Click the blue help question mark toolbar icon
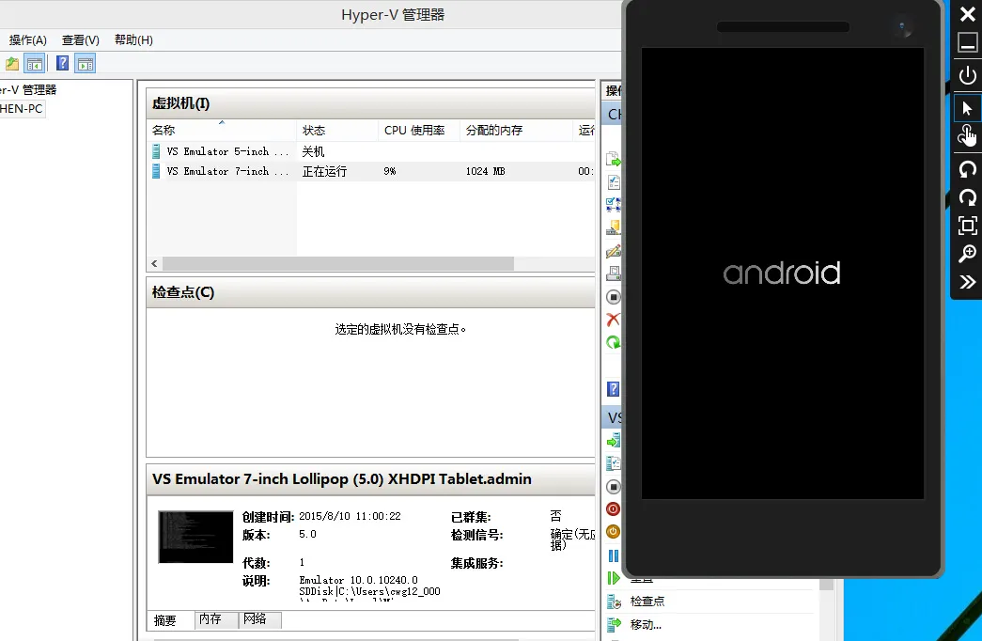 tap(62, 63)
